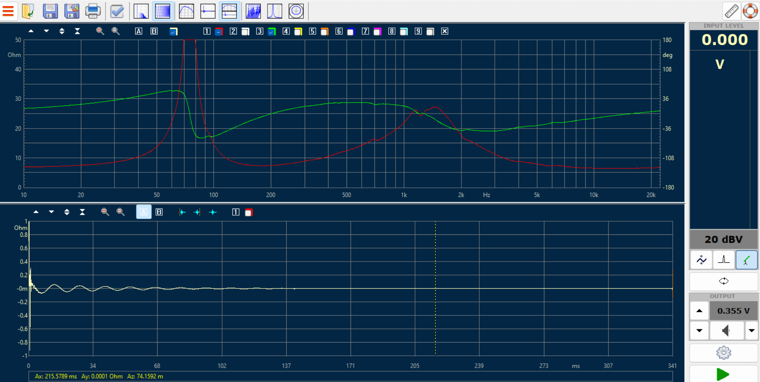The width and height of the screenshot is (760, 382).
Task: Set impulse window end marker
Action: (197, 212)
